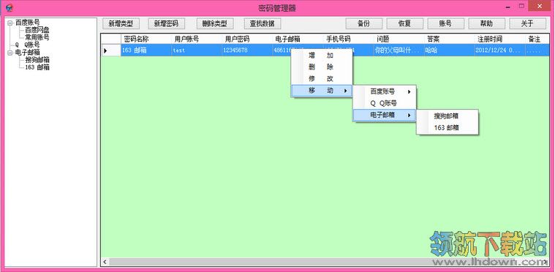Click the 答案 column header
555x272 pixels.
pos(450,39)
